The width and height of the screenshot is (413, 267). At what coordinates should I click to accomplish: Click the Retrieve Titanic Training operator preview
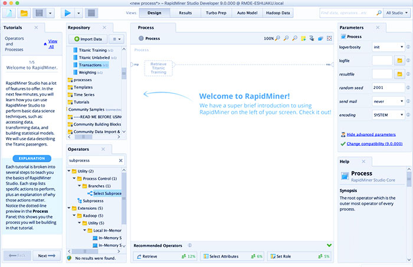[x=158, y=68]
